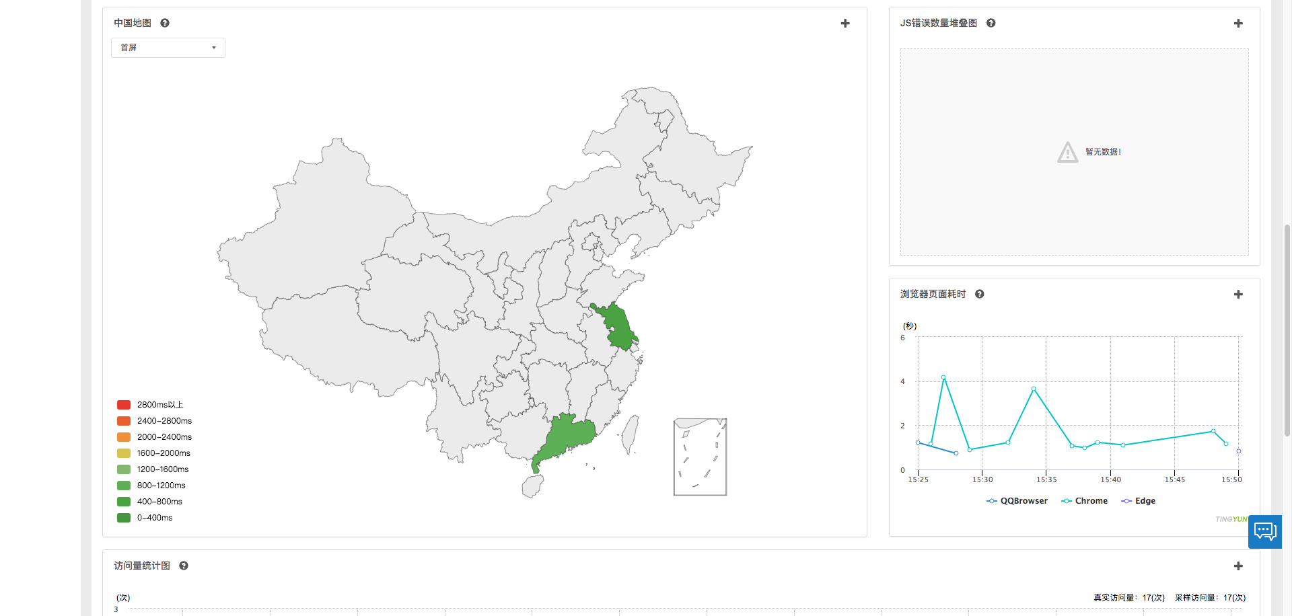The image size is (1292, 616).
Task: Open the chat support widget
Action: (x=1265, y=532)
